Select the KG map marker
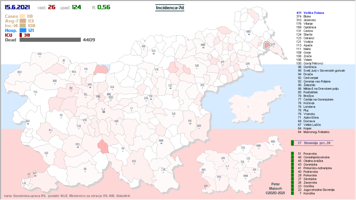The height and width of the screenshot is (200, 356). pyautogui.click(x=40, y=55)
